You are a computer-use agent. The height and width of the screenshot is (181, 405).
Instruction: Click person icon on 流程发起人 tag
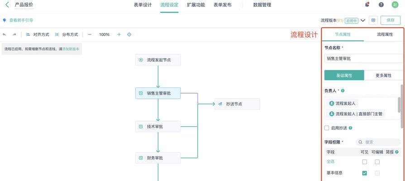point(332,104)
